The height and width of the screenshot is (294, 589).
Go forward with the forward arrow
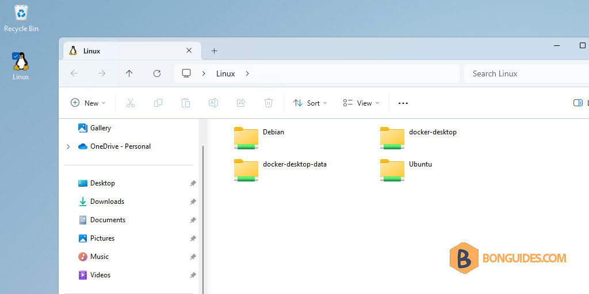point(102,73)
